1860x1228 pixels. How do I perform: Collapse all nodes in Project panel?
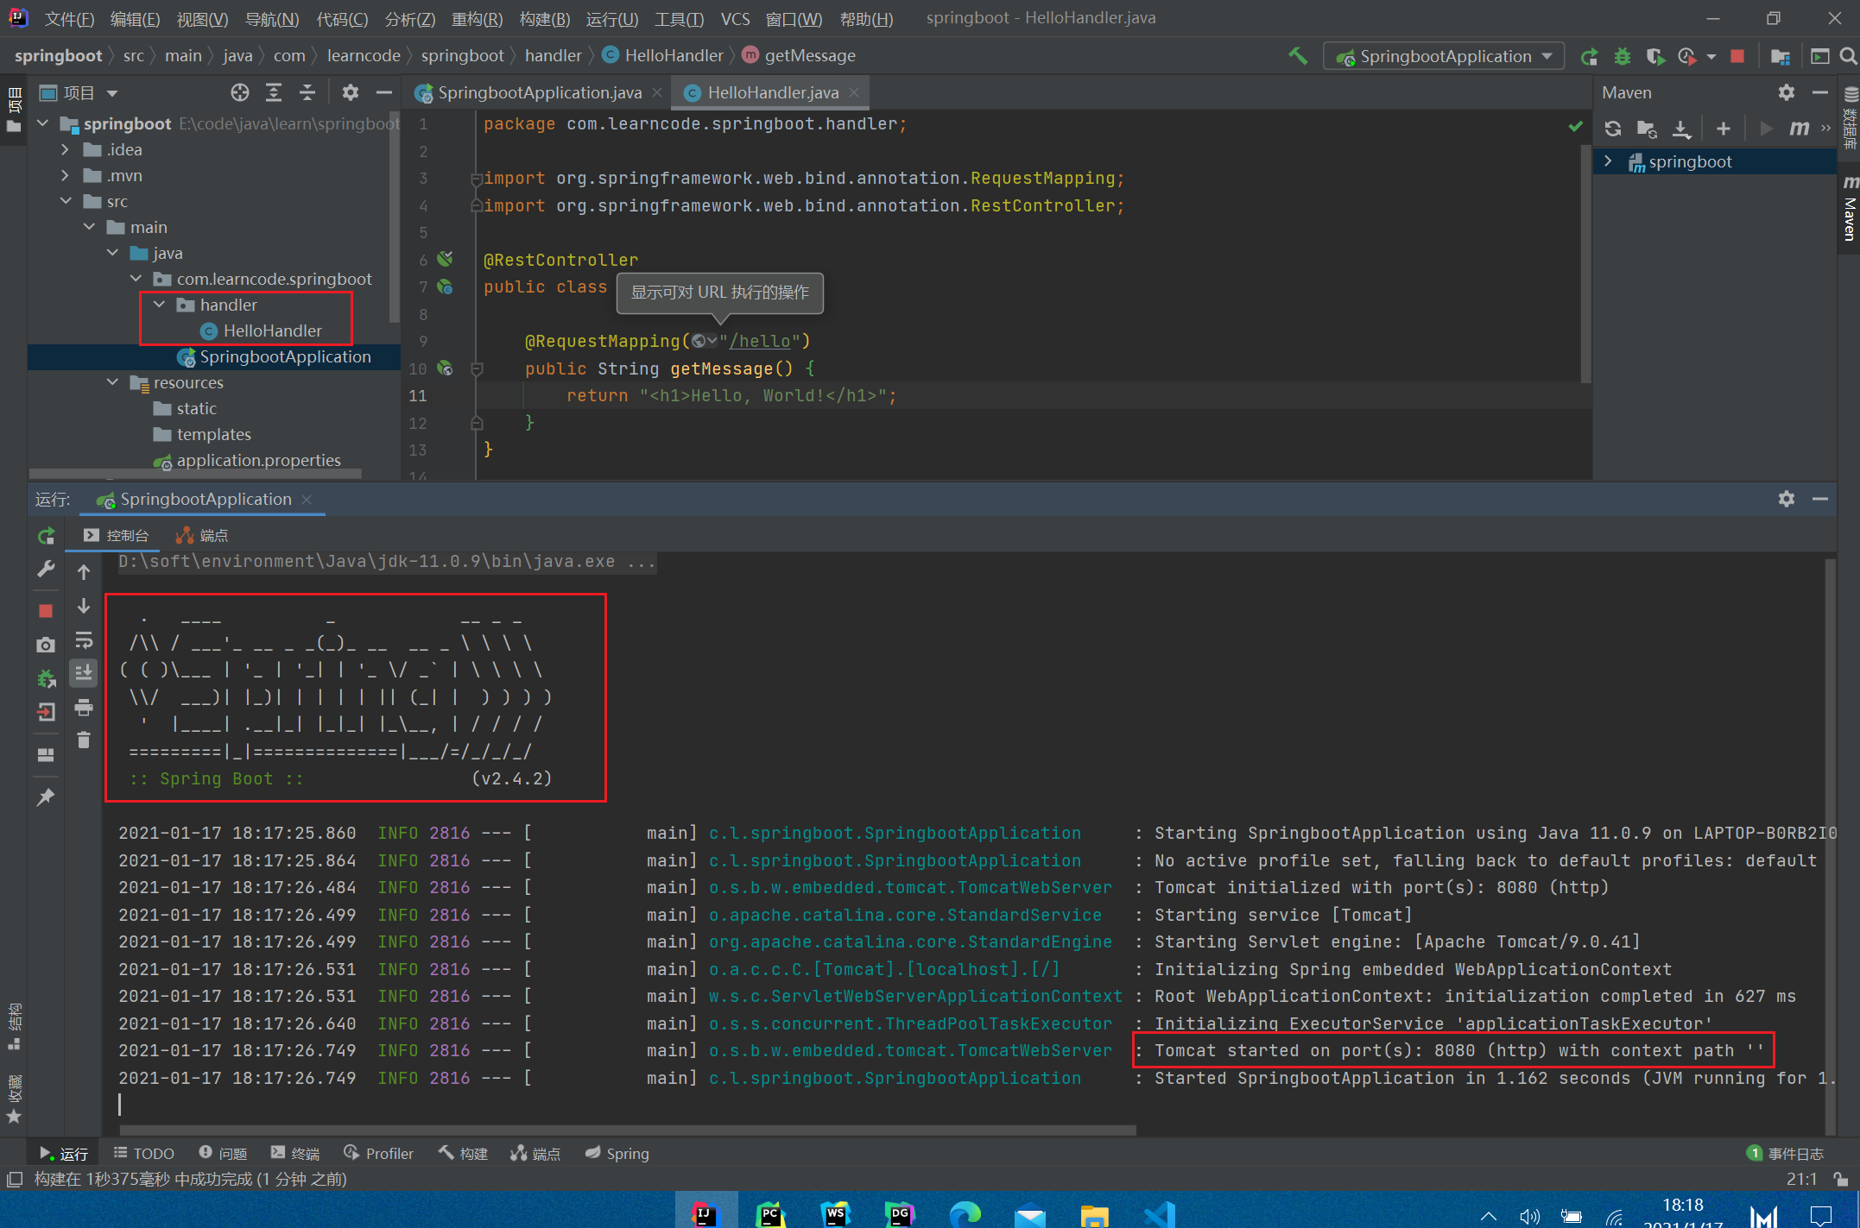(307, 92)
